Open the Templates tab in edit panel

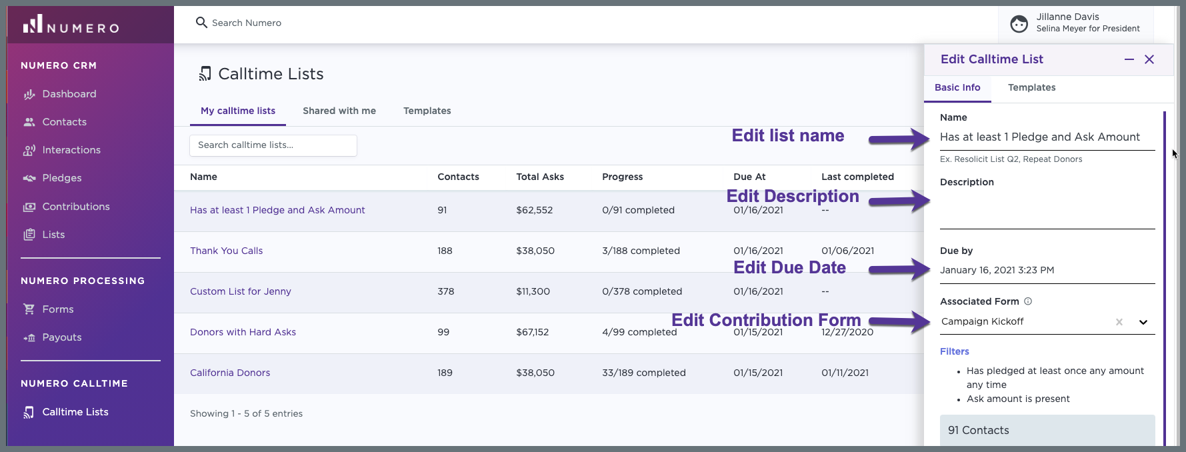pos(1031,87)
